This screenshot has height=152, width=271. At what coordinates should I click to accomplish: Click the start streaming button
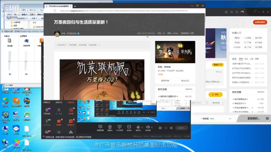pos(182,128)
